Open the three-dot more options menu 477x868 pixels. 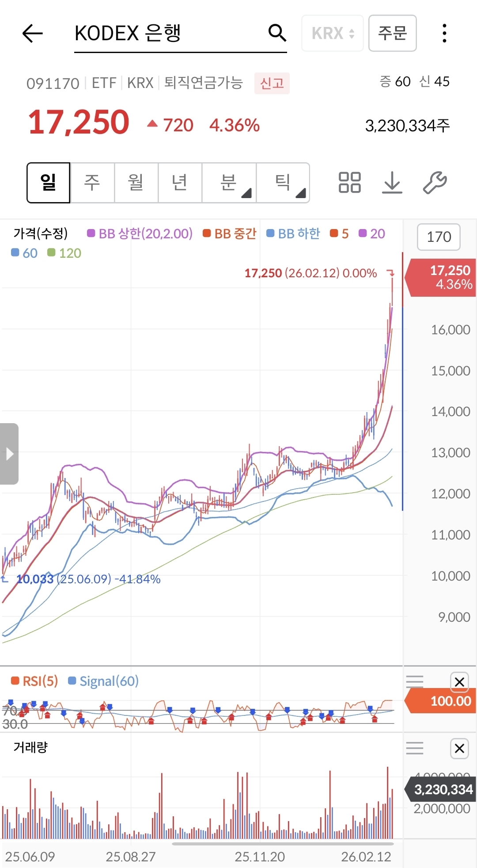(x=444, y=33)
